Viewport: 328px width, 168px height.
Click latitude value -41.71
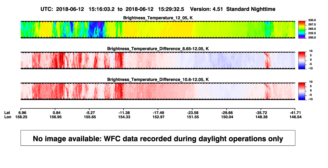295,113
